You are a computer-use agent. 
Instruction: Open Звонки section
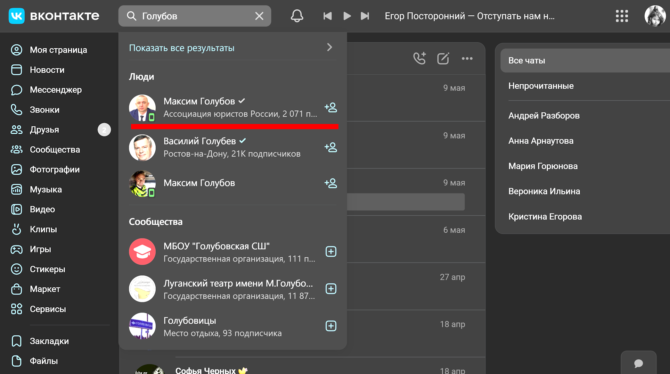click(x=44, y=110)
